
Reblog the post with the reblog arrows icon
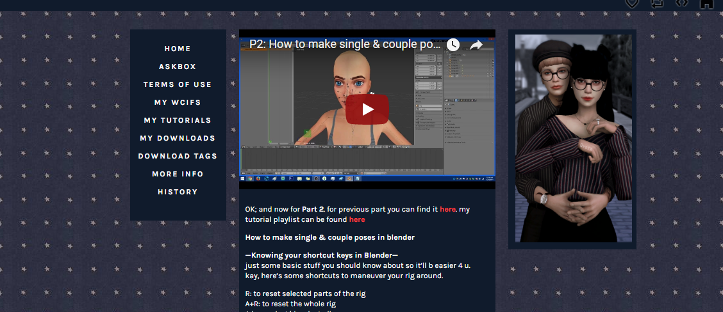657,3
